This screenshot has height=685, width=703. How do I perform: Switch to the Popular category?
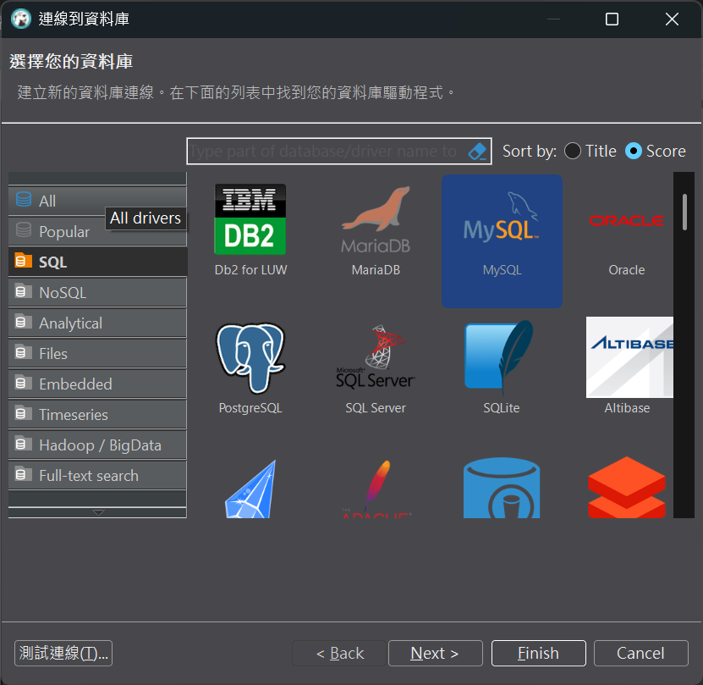pyautogui.click(x=97, y=231)
